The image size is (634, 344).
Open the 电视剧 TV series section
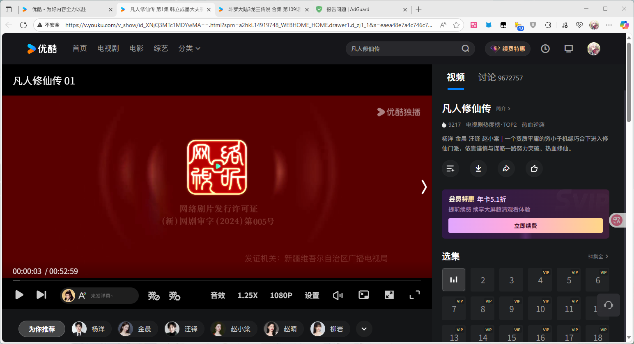tap(108, 48)
